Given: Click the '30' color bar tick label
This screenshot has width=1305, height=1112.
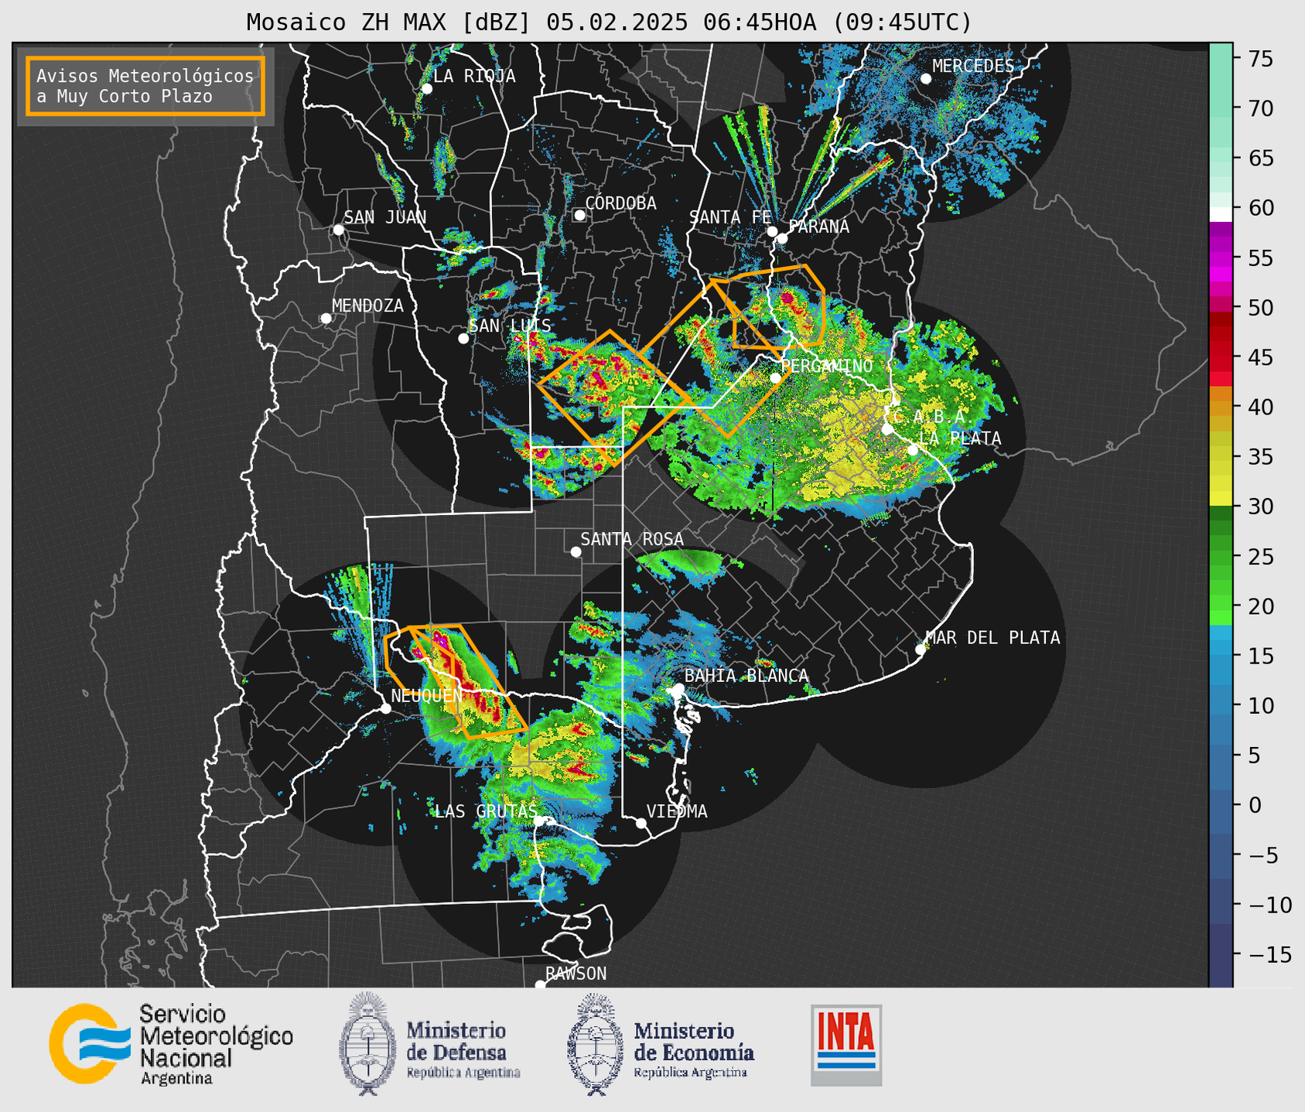Looking at the screenshot, I should (1261, 507).
